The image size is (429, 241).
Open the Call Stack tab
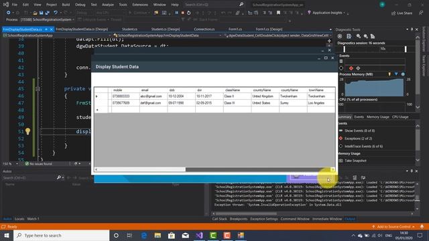pos(219,219)
